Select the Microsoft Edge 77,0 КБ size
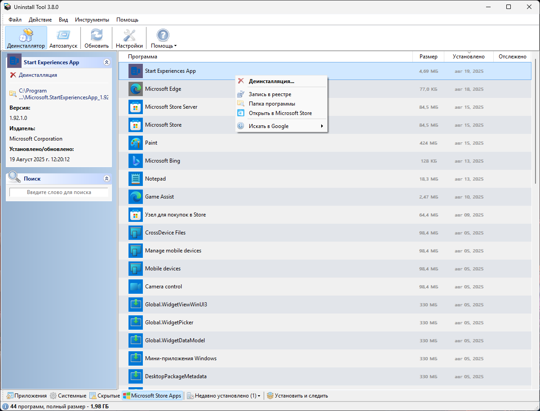The height and width of the screenshot is (411, 540). 429,89
